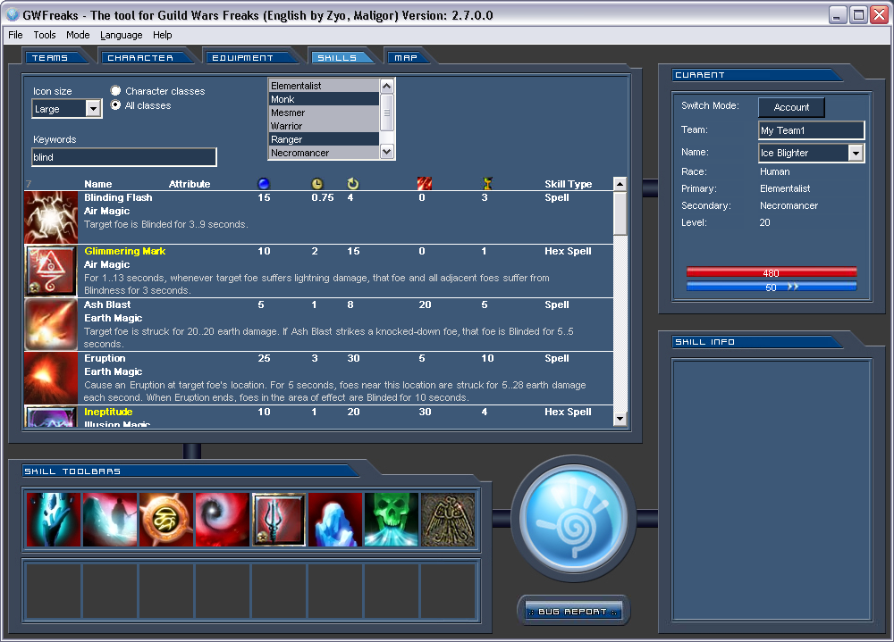This screenshot has width=894, height=642.
Task: Open the Mode menu
Action: tap(78, 35)
